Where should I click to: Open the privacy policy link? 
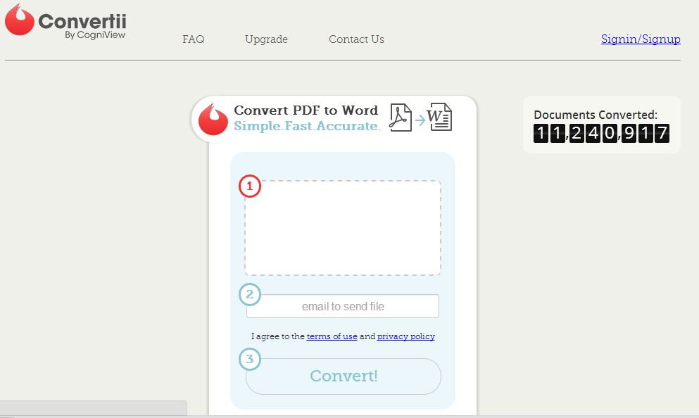[x=405, y=336]
